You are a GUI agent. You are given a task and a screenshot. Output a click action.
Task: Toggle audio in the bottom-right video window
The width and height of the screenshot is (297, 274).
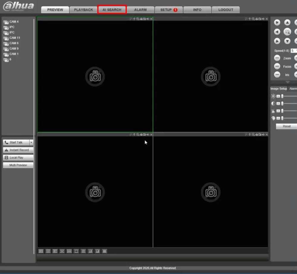(x=263, y=135)
